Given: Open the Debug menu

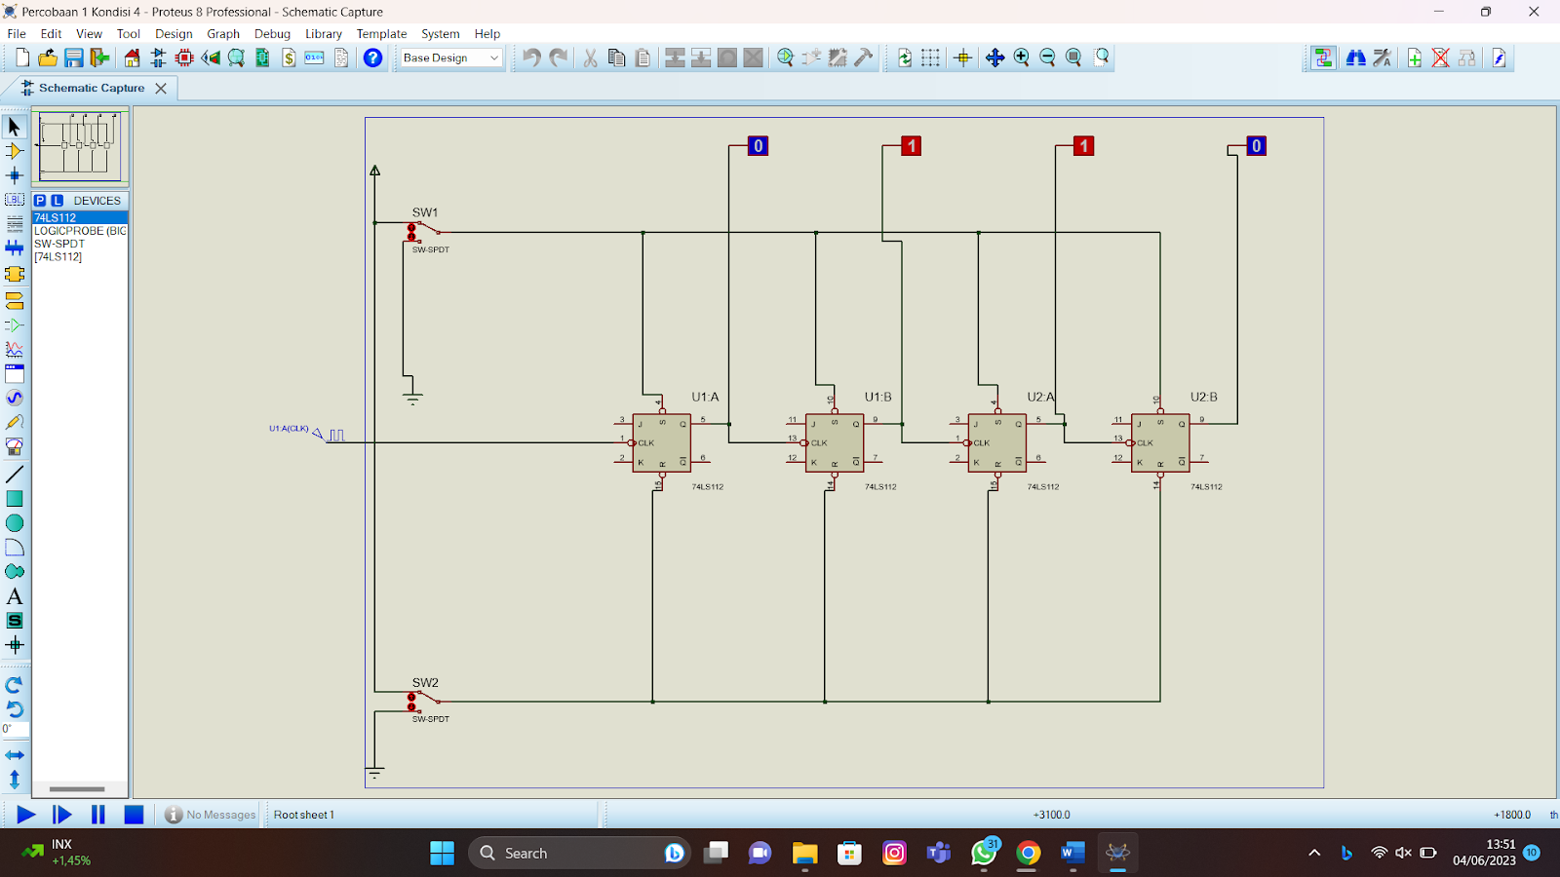Looking at the screenshot, I should click(x=272, y=33).
